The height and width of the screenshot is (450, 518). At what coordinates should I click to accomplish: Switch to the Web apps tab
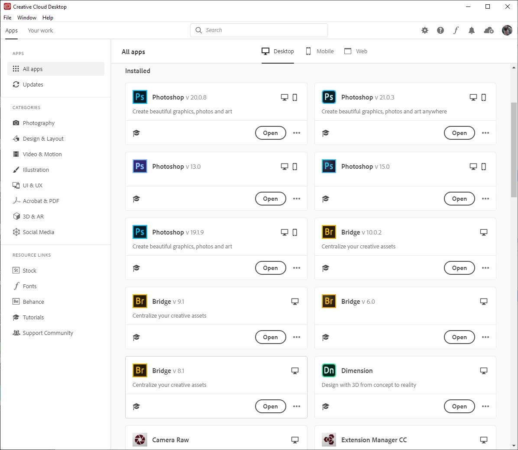[x=356, y=51]
